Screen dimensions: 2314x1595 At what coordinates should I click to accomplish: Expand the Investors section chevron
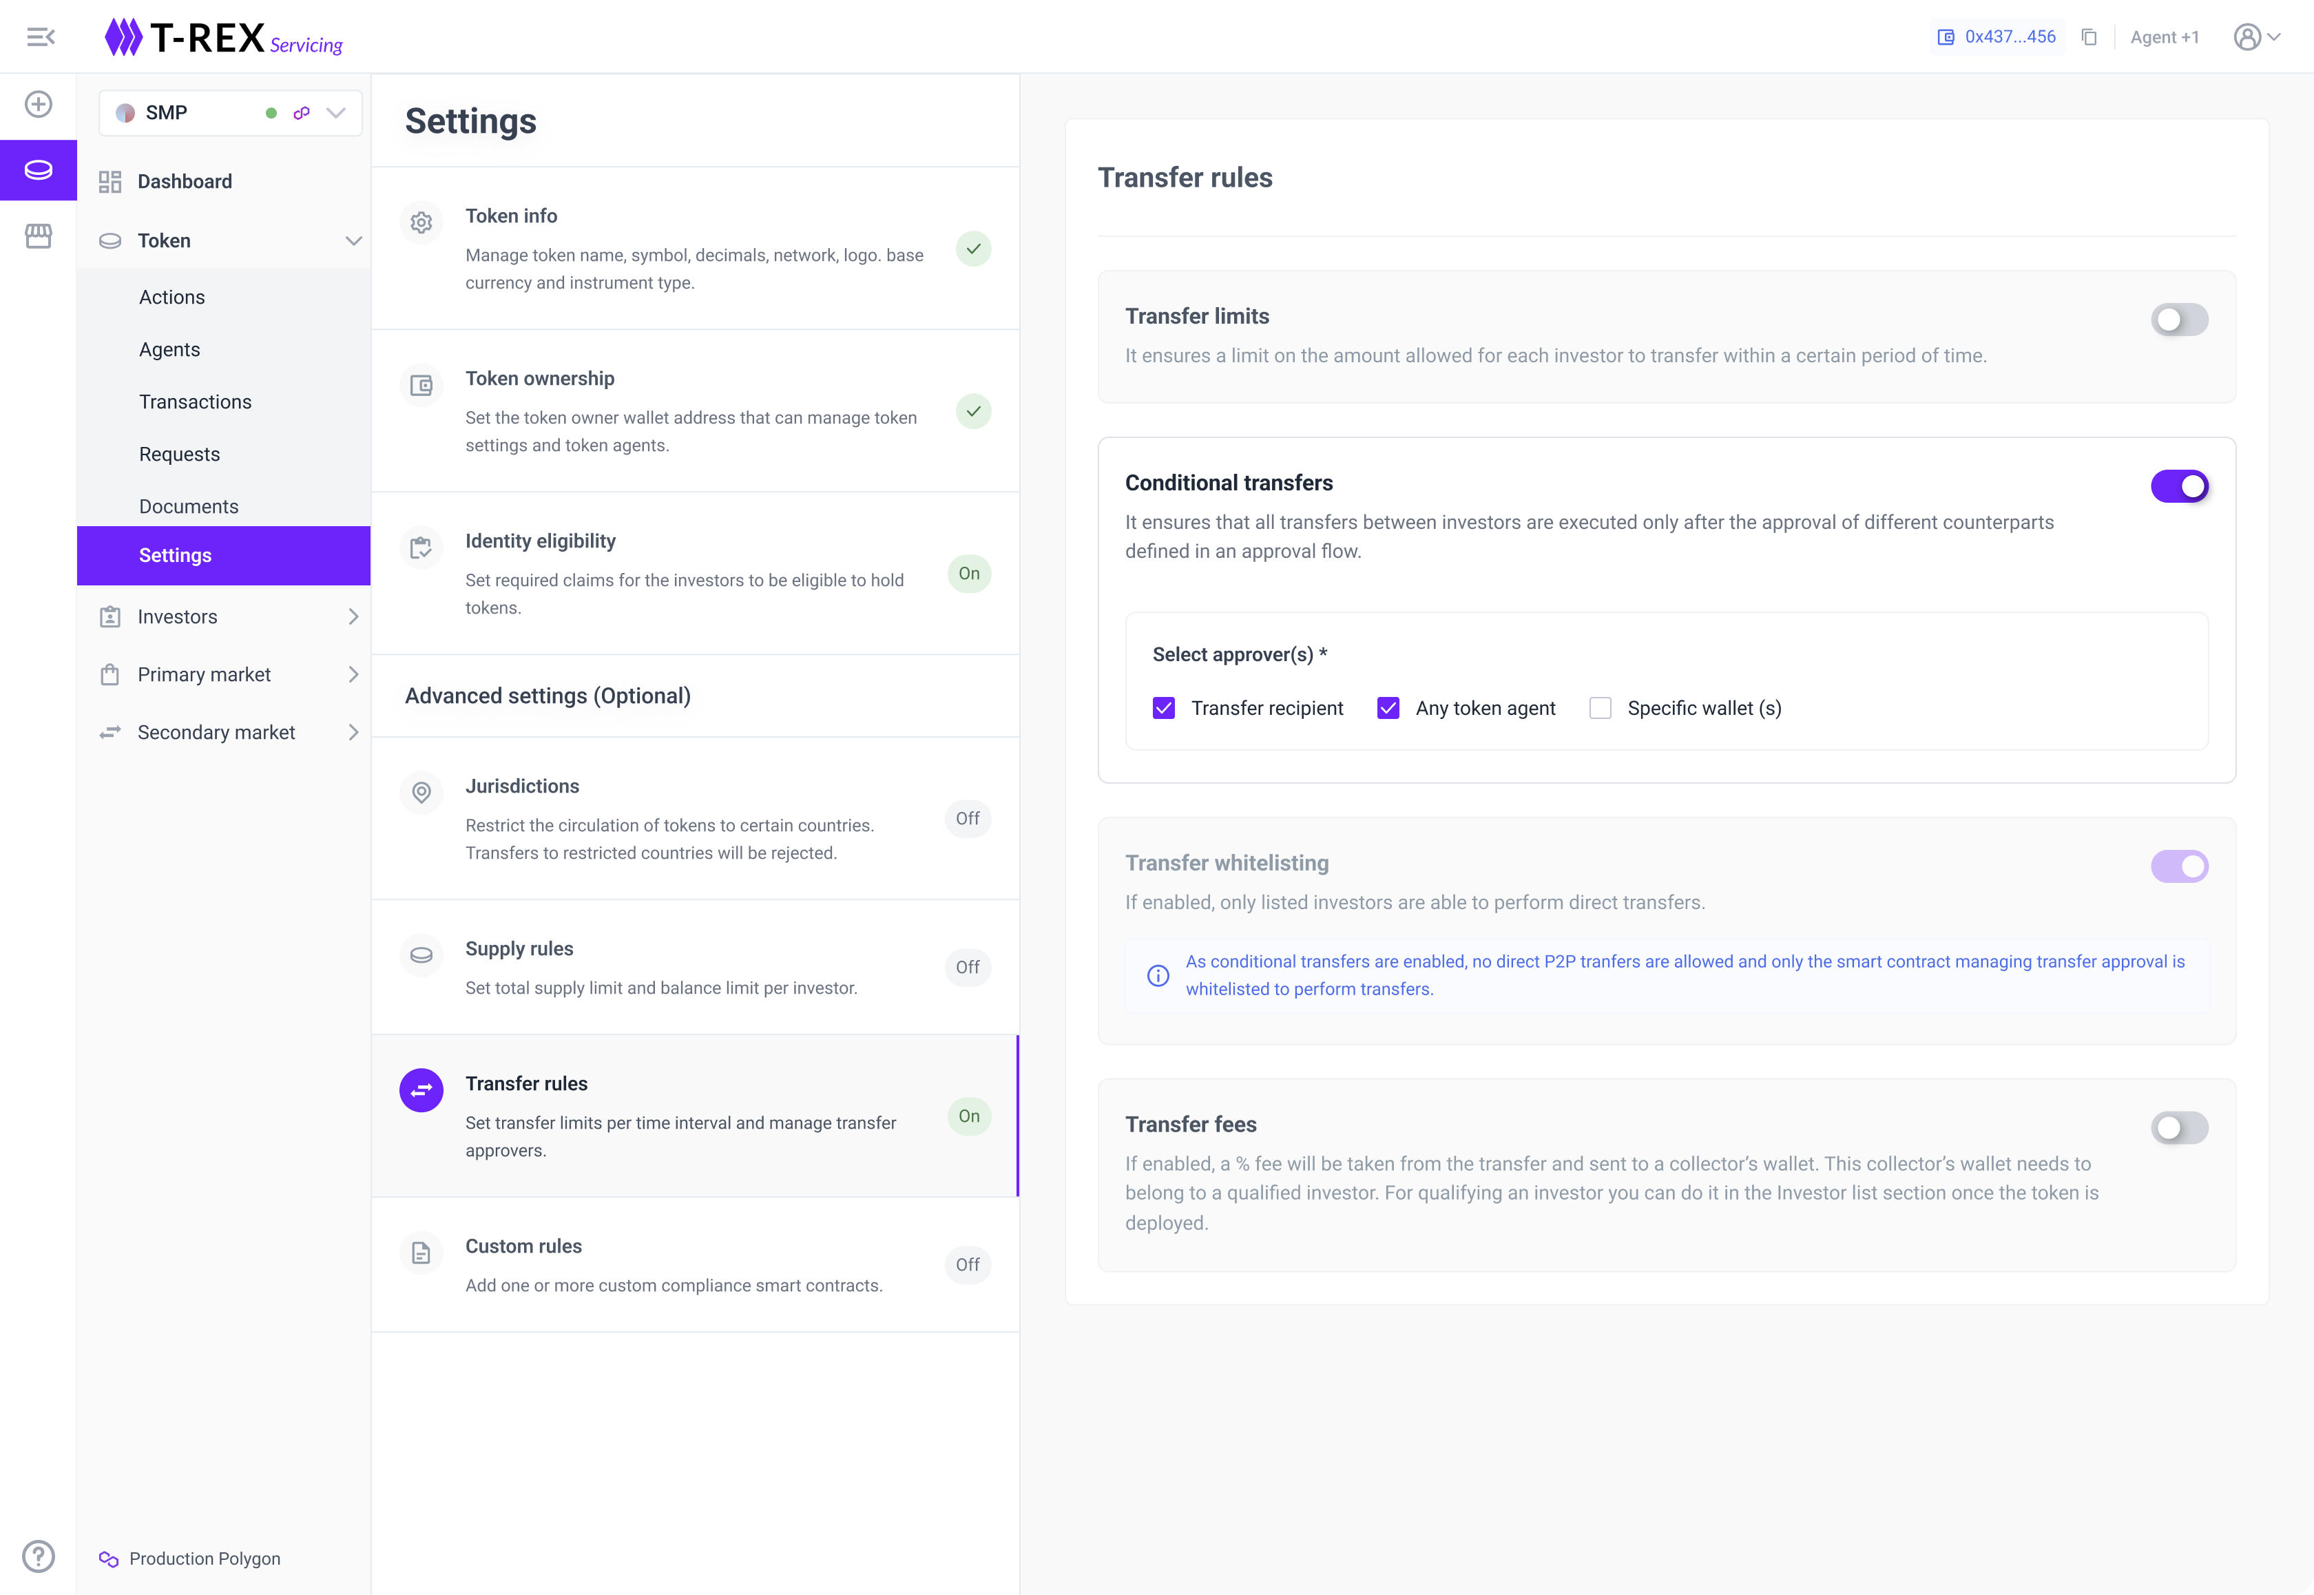(353, 616)
